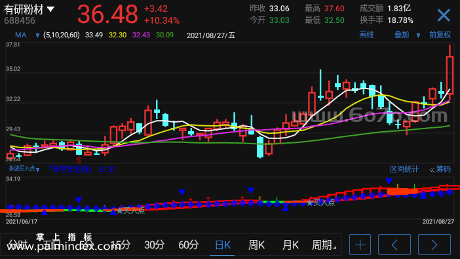Toggle the 前复权 price adjustment mode

coord(440,35)
